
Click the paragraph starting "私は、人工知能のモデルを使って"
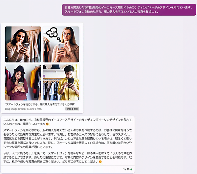point(67,157)
